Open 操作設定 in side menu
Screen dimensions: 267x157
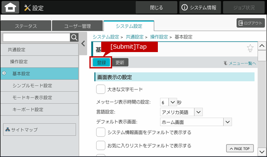click(x=39, y=61)
